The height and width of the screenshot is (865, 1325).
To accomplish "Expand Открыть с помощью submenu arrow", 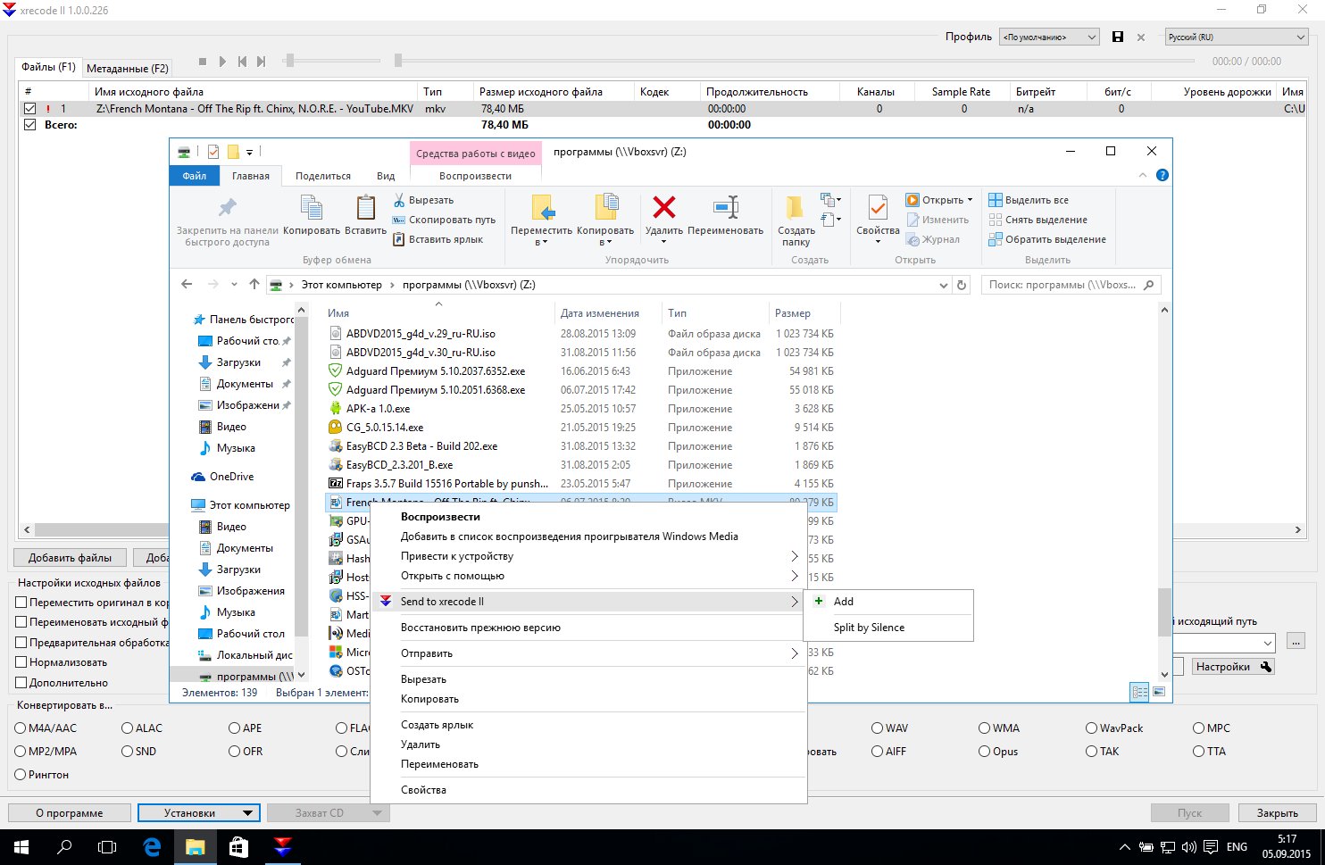I will 795,576.
